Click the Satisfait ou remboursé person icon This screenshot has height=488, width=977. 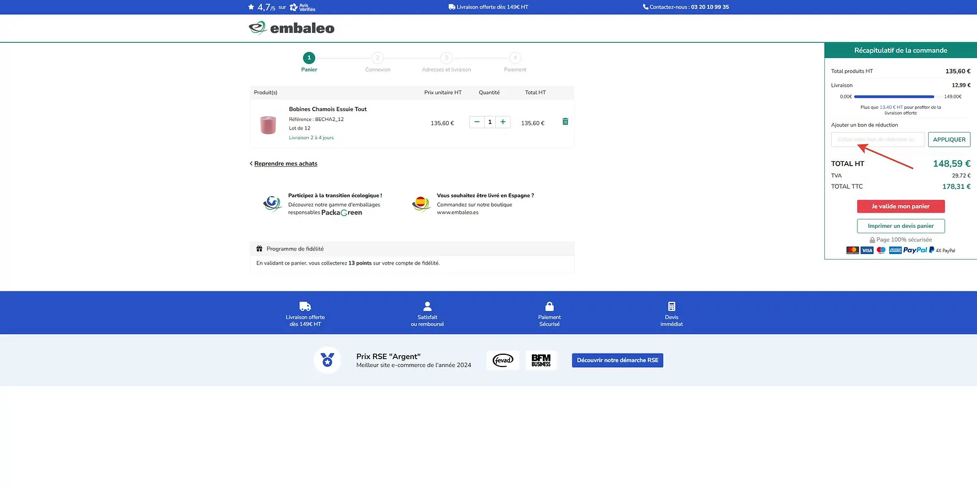(x=427, y=307)
